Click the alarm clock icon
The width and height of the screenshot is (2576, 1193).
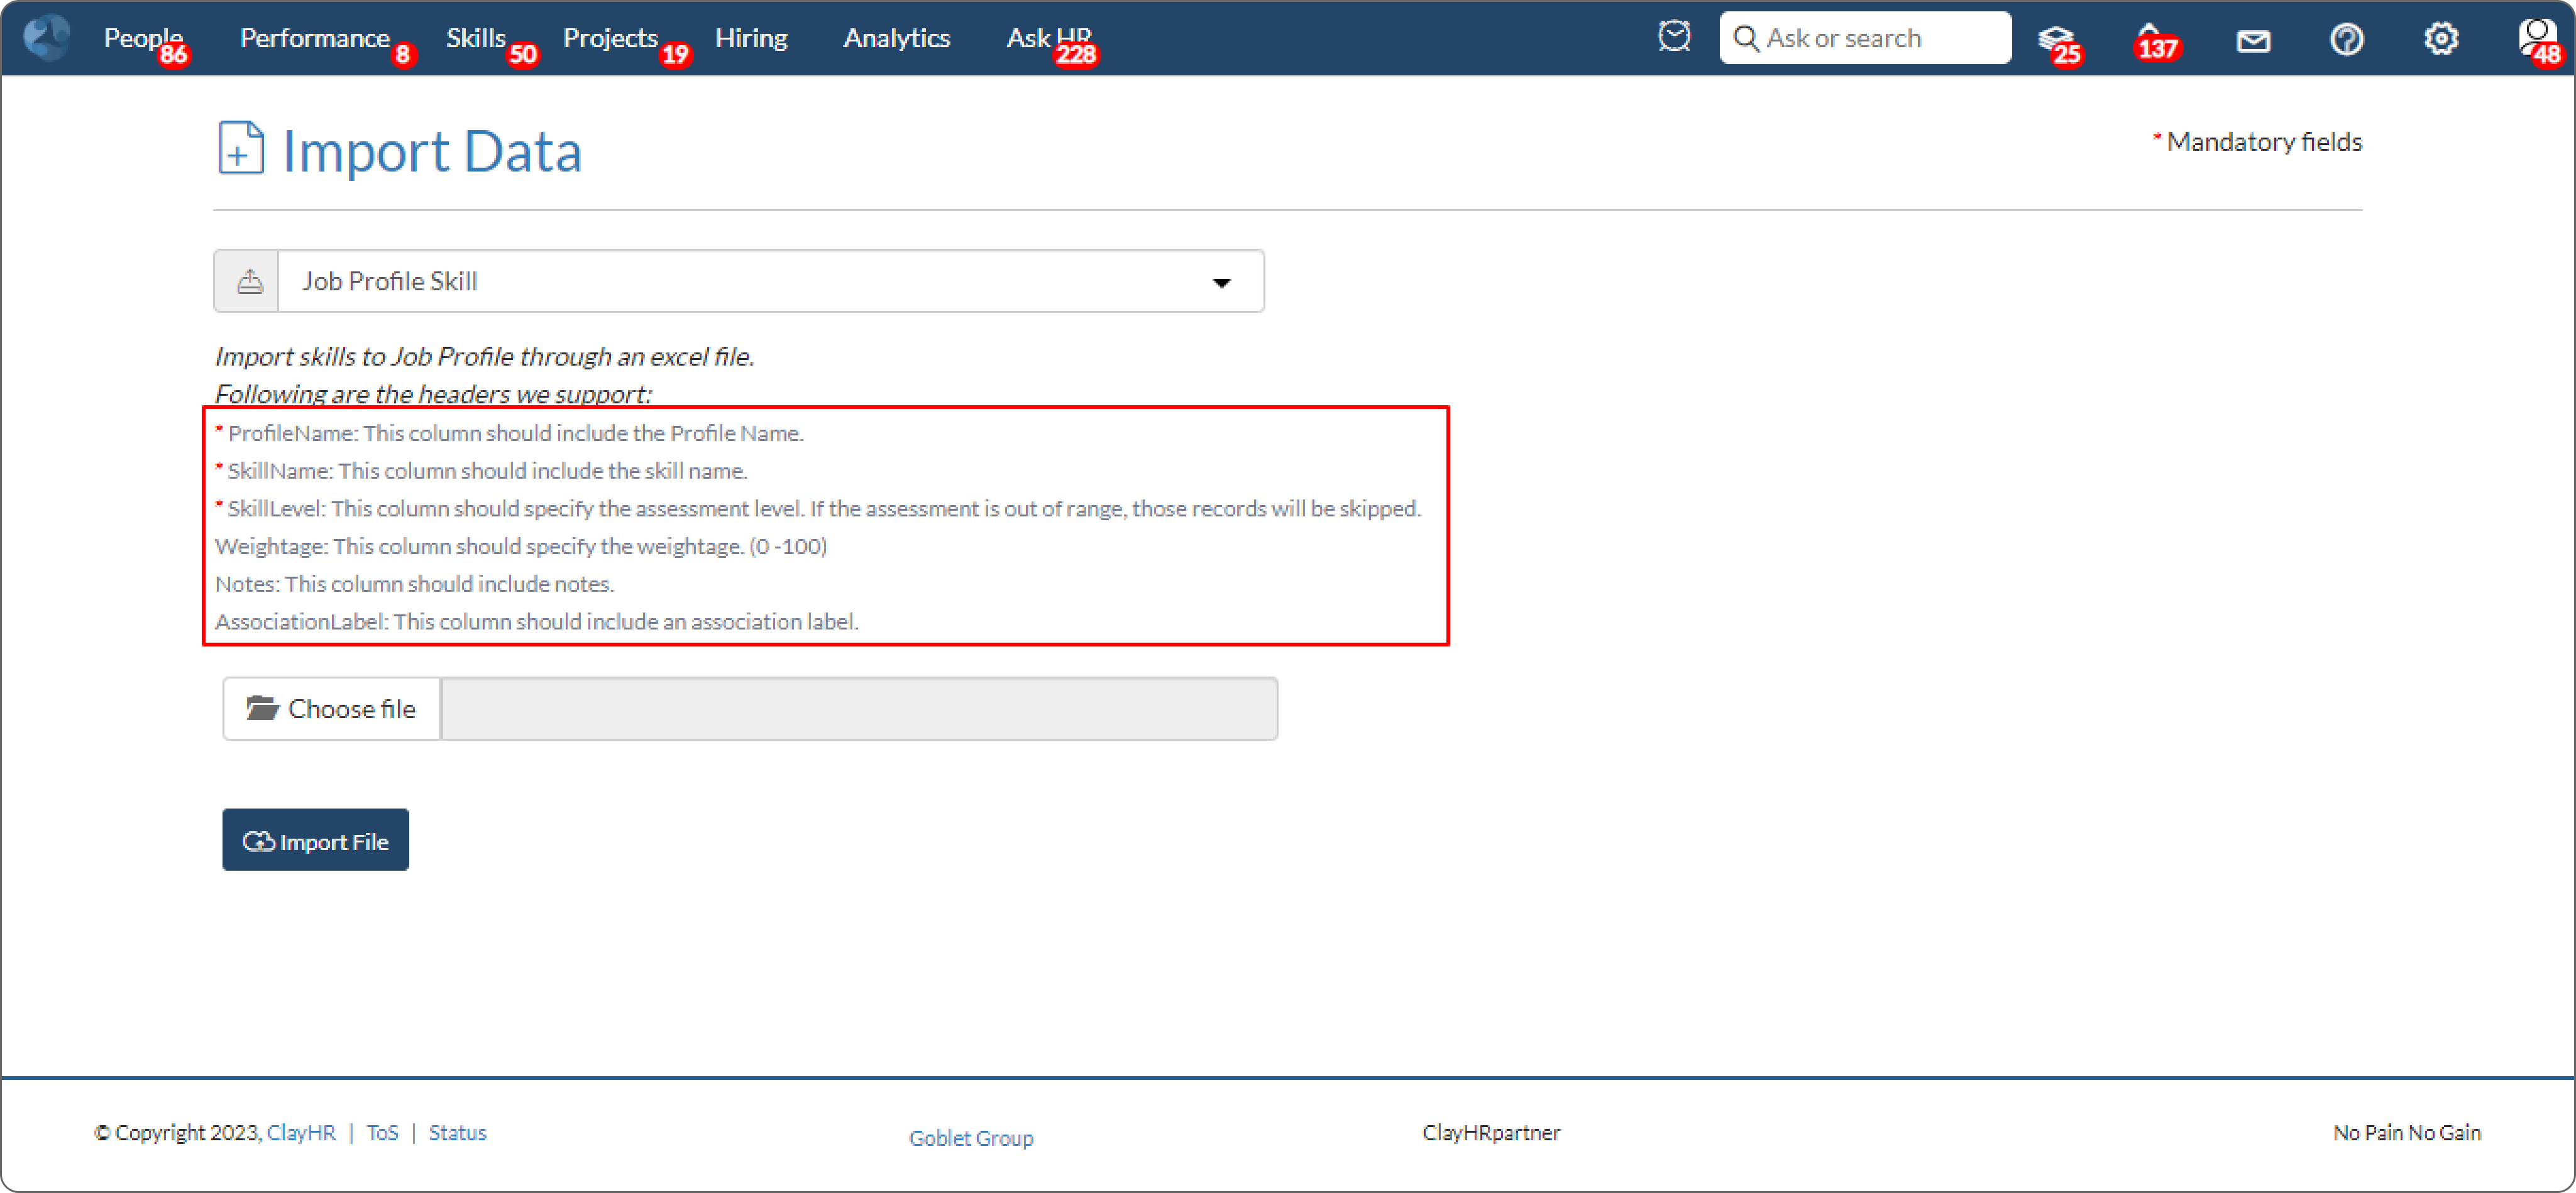pyautogui.click(x=1673, y=37)
